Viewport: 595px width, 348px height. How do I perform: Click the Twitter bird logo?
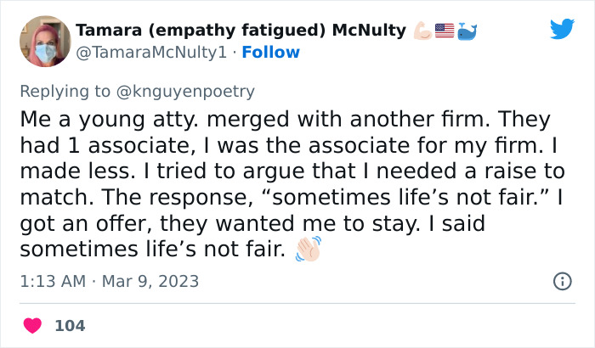[562, 30]
